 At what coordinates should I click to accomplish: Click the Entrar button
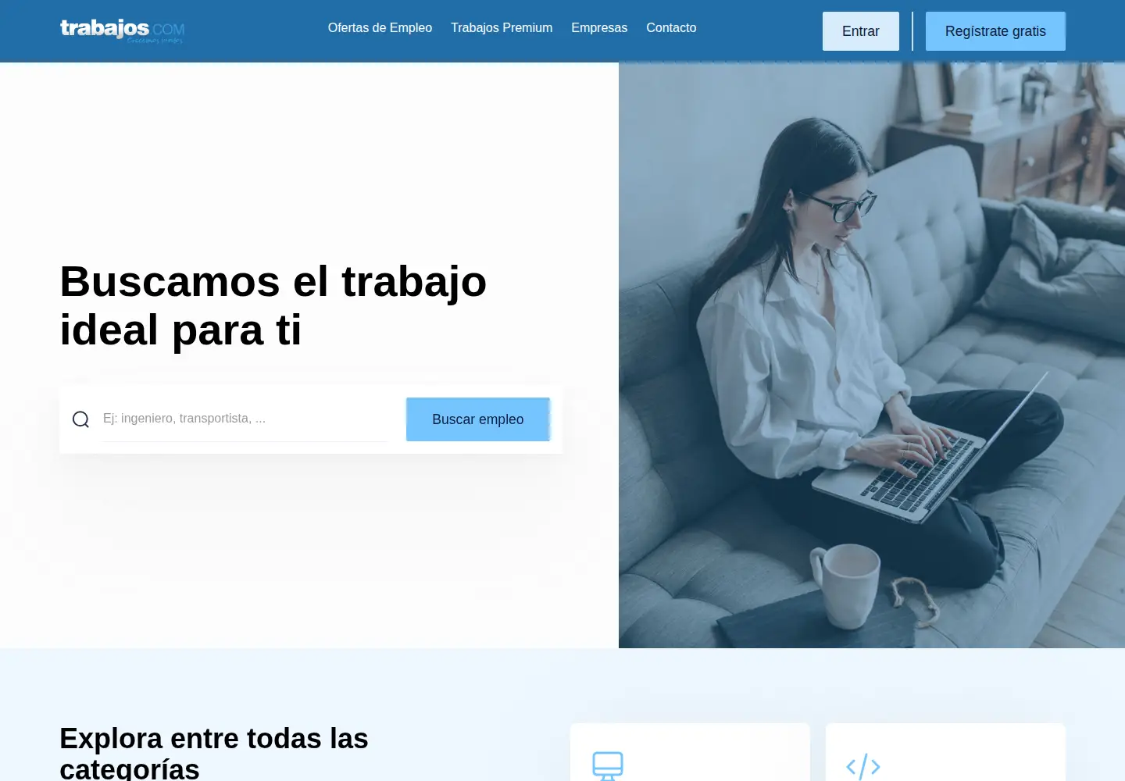coord(861,31)
